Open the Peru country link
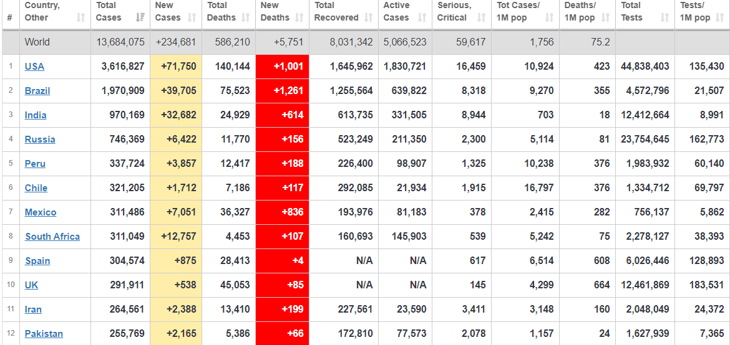Viewport: 730px width, 345px height. (35, 164)
